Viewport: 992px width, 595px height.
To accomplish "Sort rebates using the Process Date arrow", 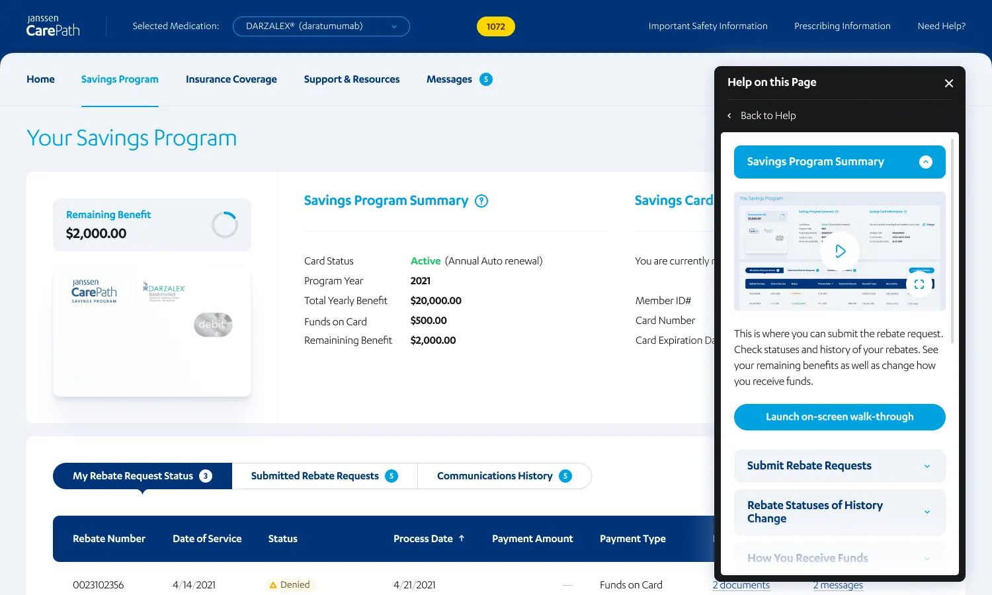I will [463, 538].
